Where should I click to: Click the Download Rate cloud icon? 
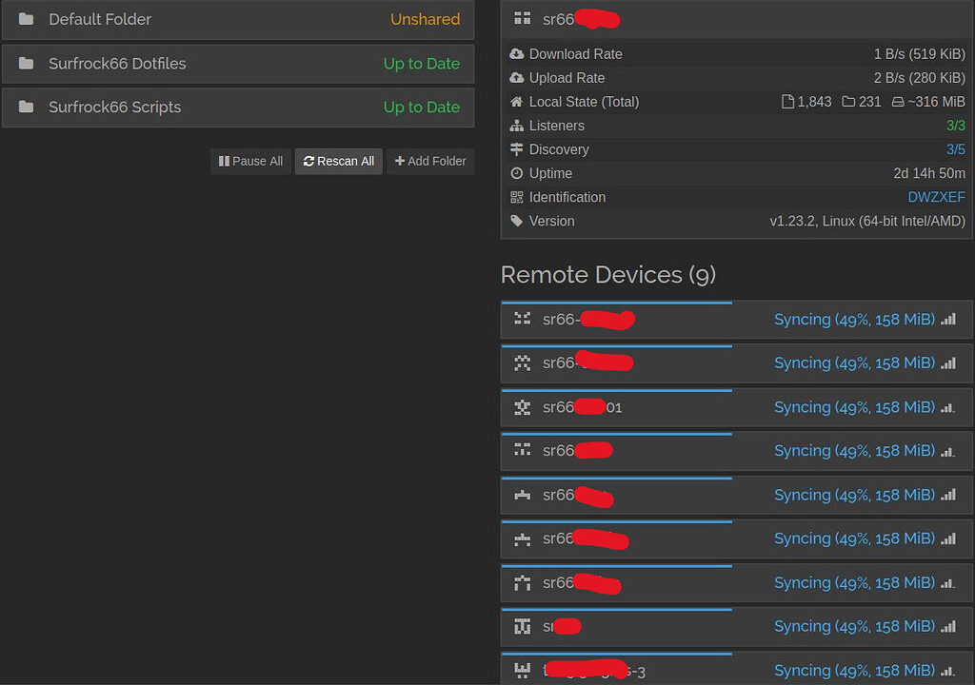tap(518, 54)
